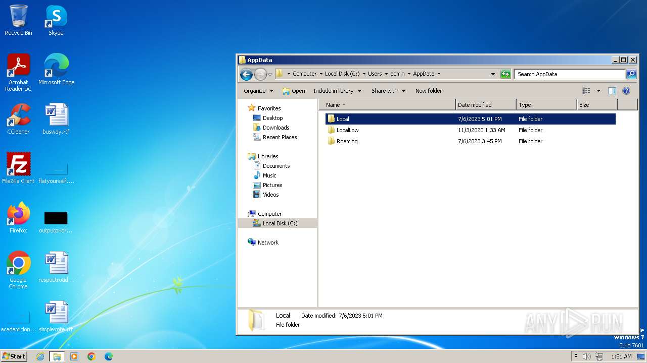Select Network in navigation pane

(x=268, y=243)
